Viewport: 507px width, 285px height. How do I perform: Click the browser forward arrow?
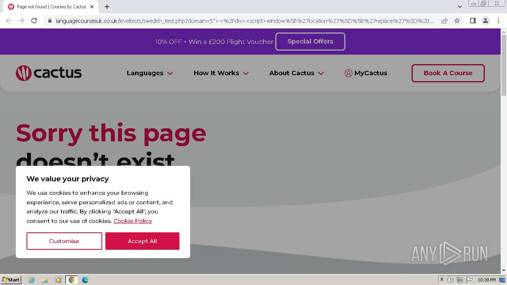pos(21,21)
